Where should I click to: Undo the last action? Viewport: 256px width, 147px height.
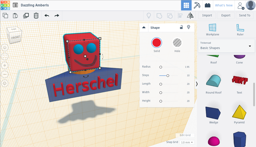click(47, 15)
